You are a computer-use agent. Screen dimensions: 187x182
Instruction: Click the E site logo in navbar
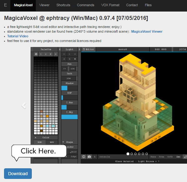5,5
